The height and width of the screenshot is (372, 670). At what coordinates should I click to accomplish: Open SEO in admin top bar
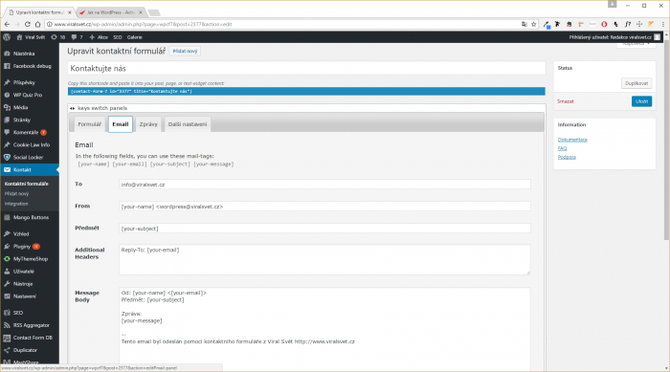(118, 37)
